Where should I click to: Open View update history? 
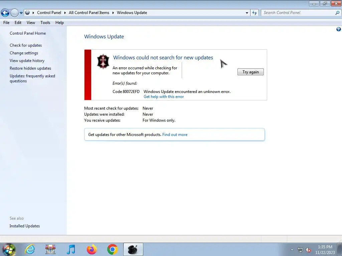click(27, 61)
